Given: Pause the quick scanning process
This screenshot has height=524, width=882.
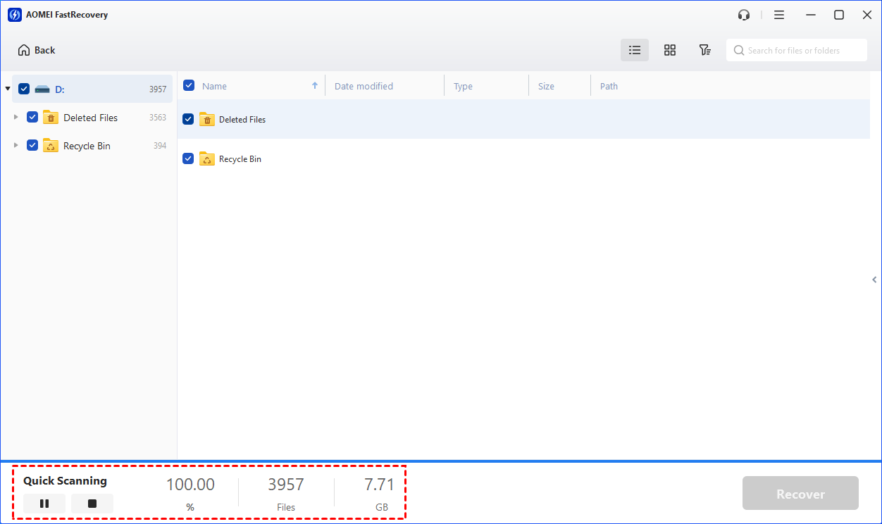Looking at the screenshot, I should coord(44,504).
